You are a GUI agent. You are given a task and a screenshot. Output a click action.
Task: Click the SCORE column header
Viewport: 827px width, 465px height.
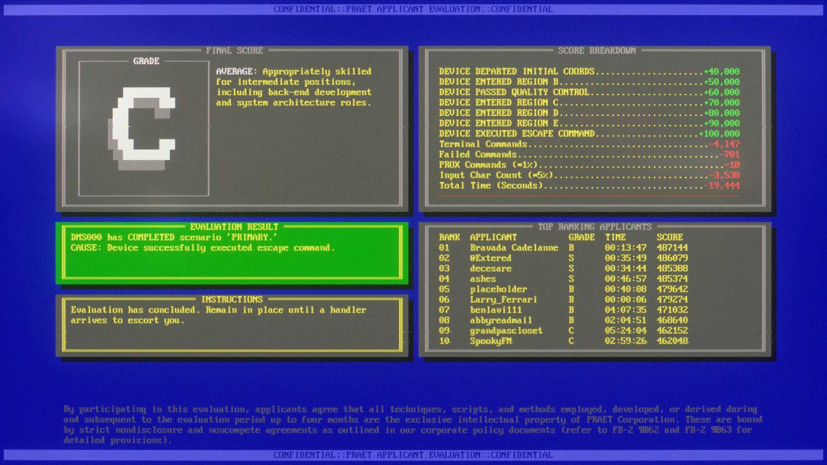coord(669,237)
